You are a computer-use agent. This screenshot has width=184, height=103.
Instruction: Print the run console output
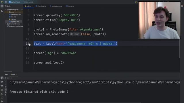6,92
